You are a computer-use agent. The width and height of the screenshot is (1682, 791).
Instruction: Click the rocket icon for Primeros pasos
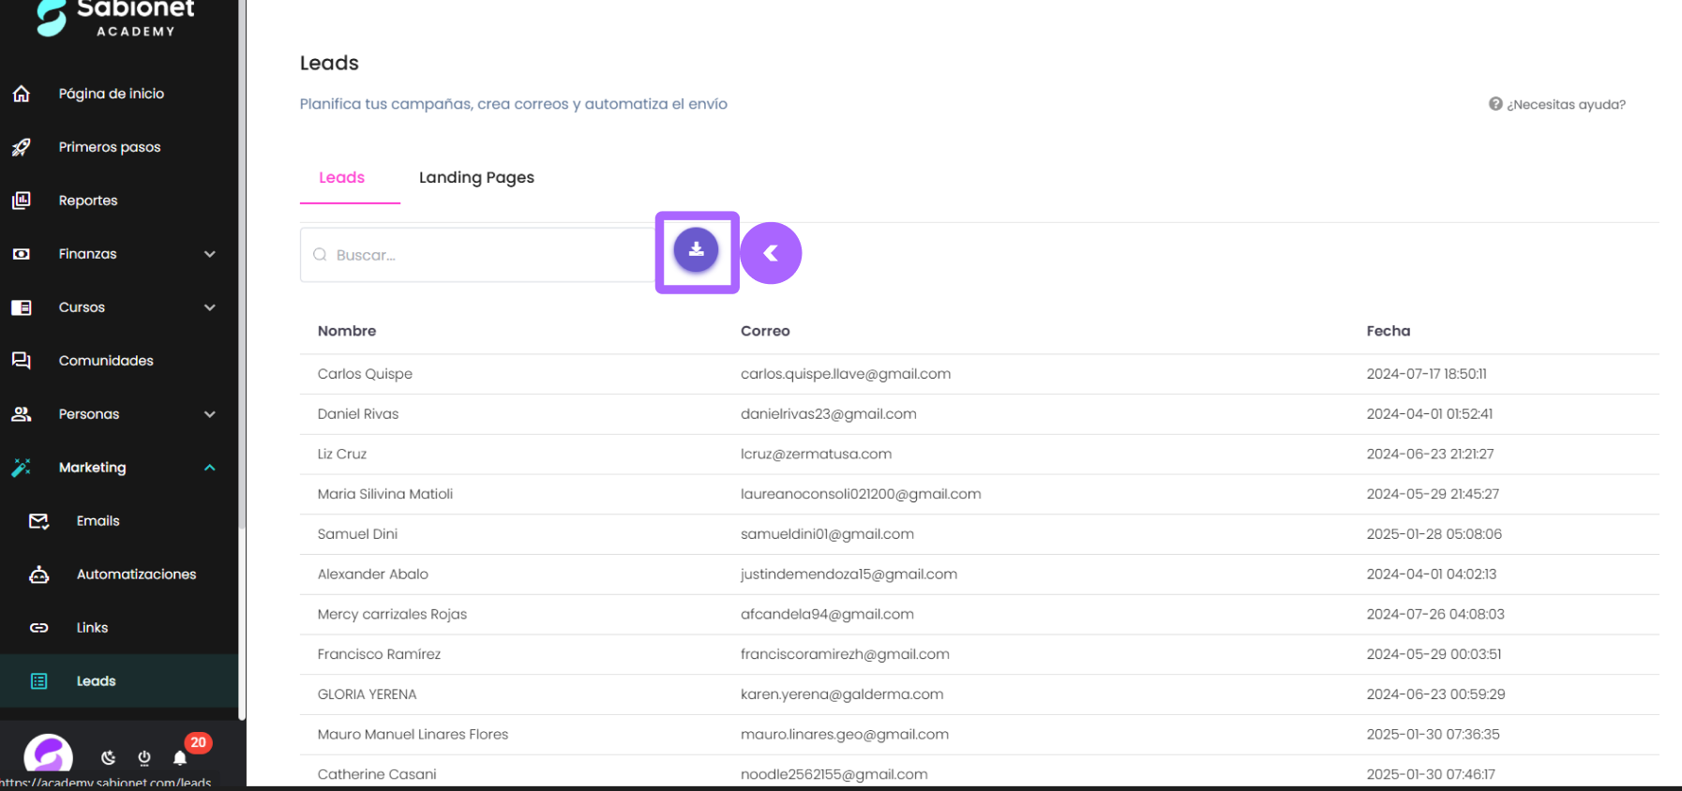[22, 147]
